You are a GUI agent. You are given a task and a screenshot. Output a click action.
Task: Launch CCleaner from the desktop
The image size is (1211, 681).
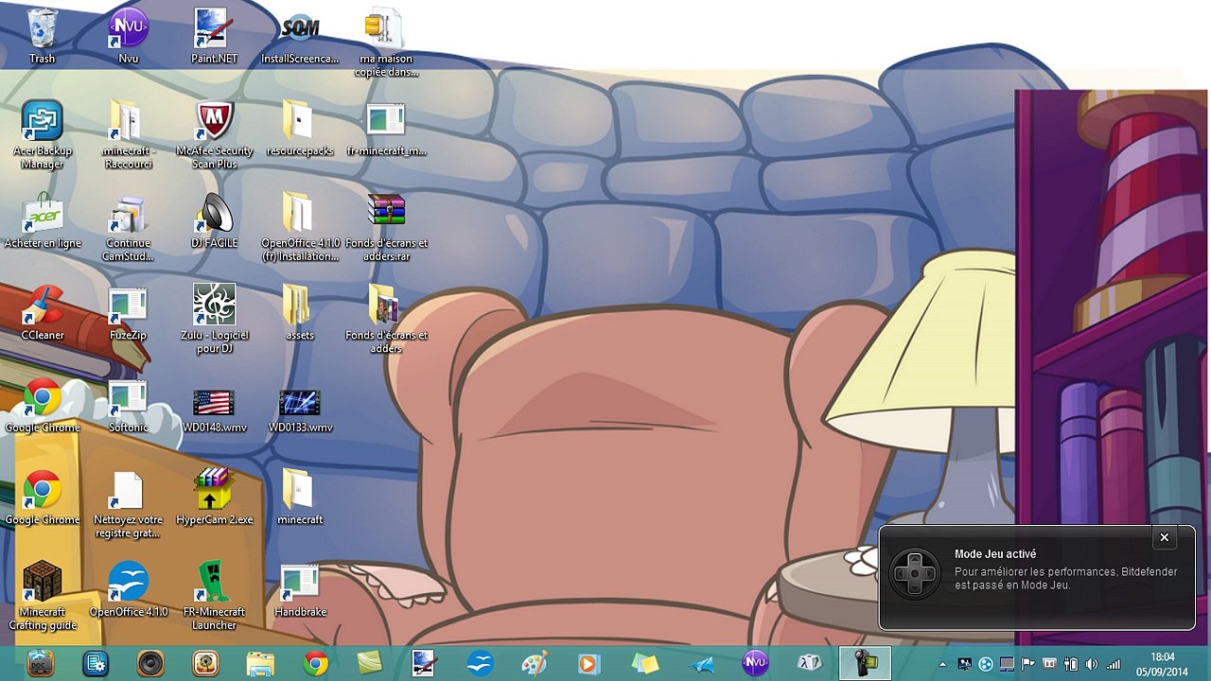pyautogui.click(x=42, y=312)
